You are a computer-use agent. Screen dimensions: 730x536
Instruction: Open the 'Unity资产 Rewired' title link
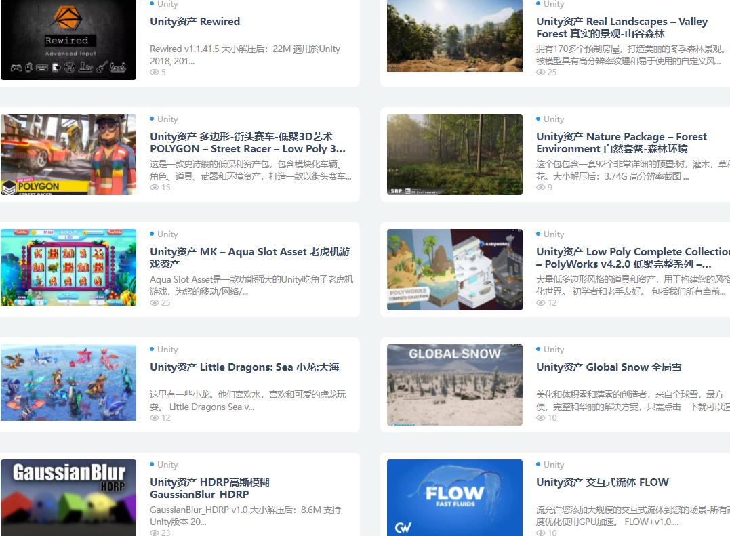[195, 22]
